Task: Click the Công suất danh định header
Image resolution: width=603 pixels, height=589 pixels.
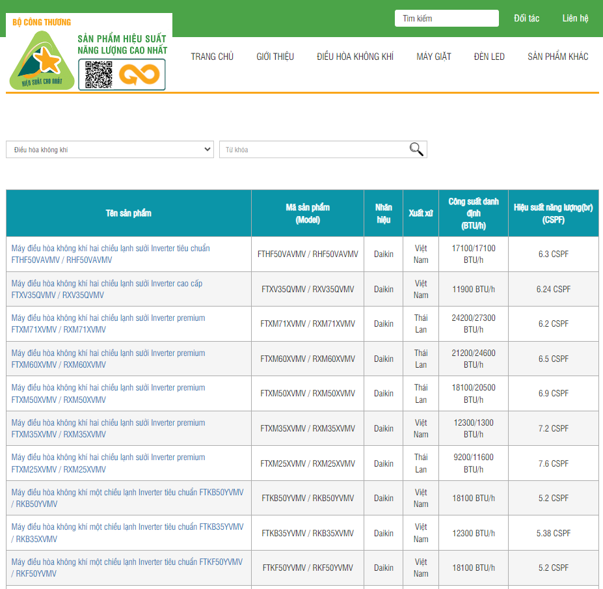Action: pos(474,213)
